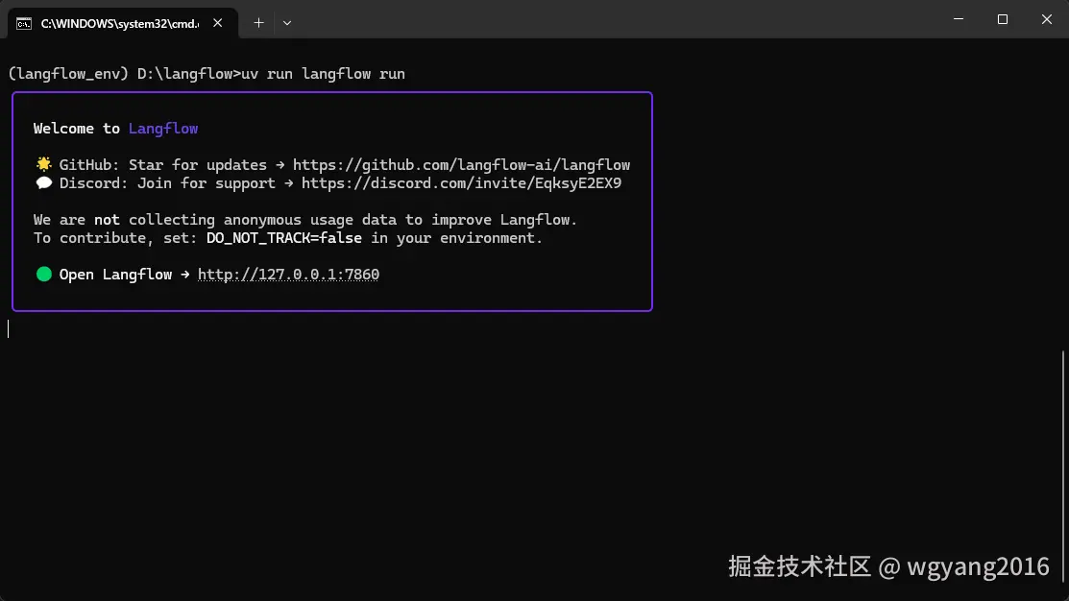Viewport: 1069px width, 601px height.
Task: Click the speech bubble icon beside the Discord line
Action: tap(43, 182)
